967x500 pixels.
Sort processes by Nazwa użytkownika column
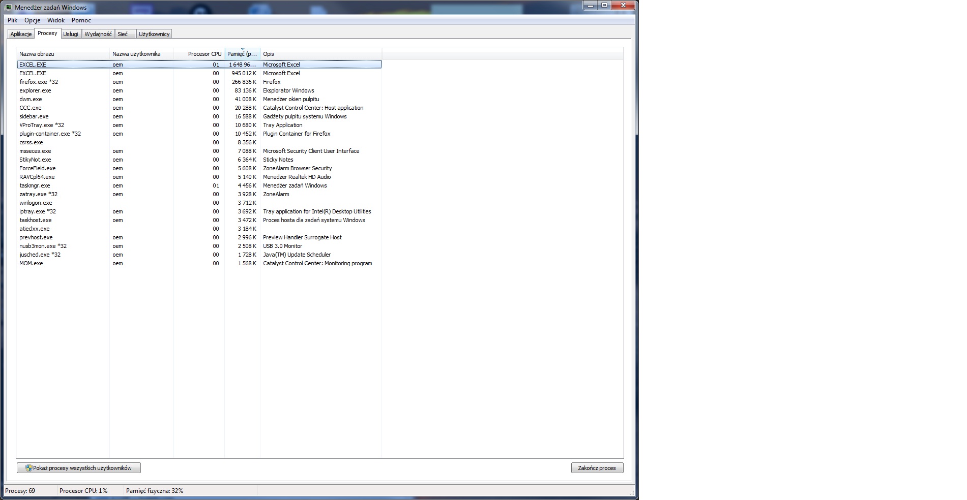[136, 53]
